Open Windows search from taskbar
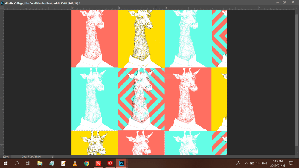 click(x=17, y=164)
